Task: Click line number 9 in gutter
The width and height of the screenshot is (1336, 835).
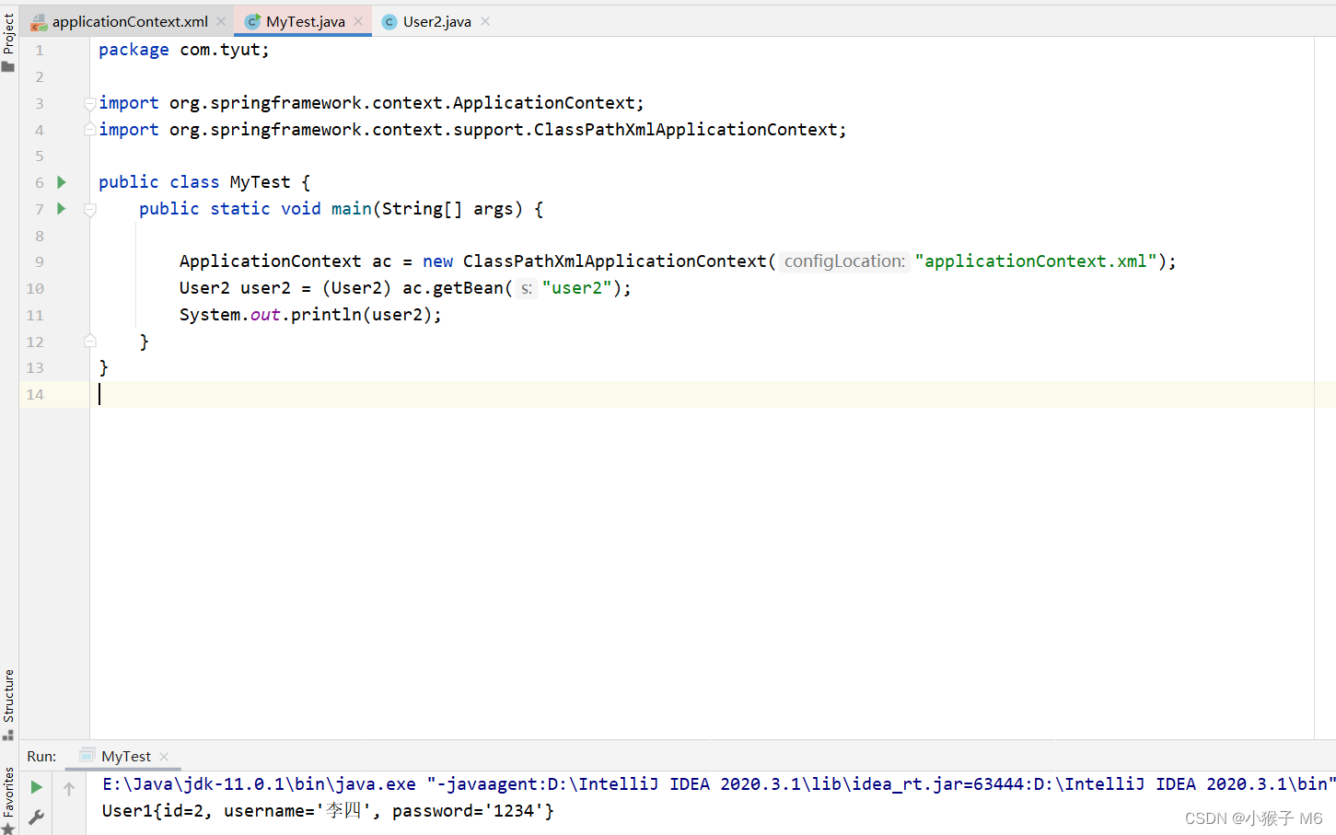Action: [x=40, y=261]
